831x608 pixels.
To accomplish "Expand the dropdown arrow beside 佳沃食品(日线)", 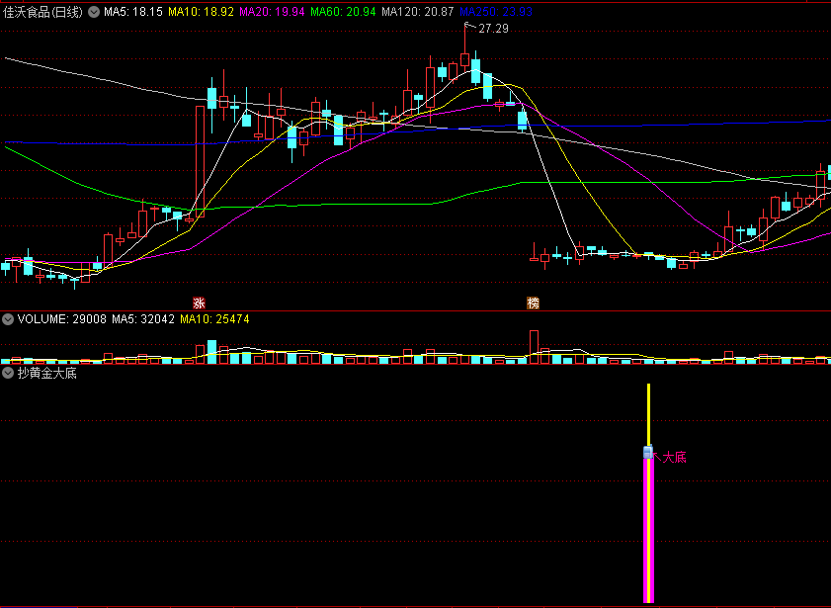I will click(x=94, y=12).
